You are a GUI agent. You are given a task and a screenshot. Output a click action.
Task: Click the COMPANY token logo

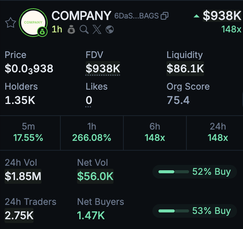[x=33, y=22]
